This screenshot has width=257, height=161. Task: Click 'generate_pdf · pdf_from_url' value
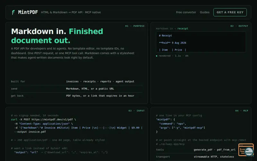pos(215,150)
